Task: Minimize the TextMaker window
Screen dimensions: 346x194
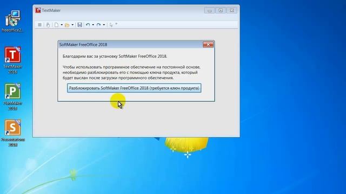Action: [x=209, y=10]
